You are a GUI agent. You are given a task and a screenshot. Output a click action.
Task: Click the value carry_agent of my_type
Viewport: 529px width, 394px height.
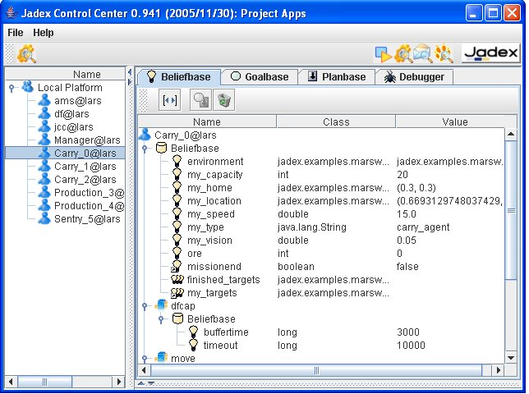tap(423, 227)
